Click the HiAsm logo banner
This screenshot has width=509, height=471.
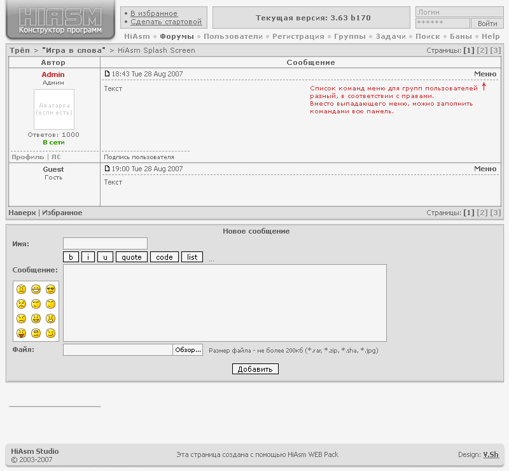(60, 21)
